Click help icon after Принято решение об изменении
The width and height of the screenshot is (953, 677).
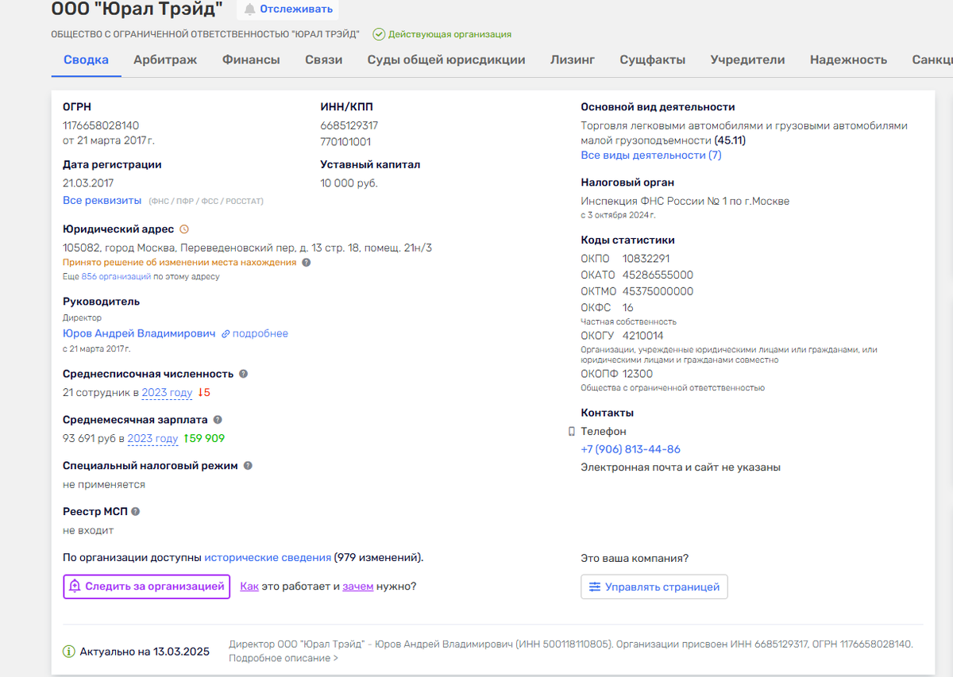pyautogui.click(x=307, y=263)
